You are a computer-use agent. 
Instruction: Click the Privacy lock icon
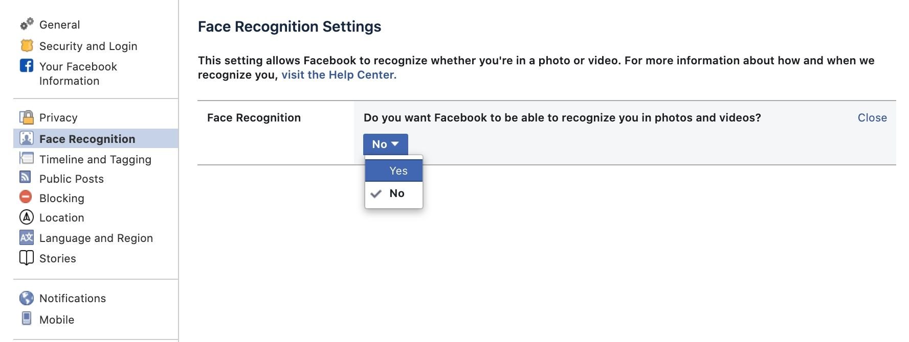(x=27, y=117)
